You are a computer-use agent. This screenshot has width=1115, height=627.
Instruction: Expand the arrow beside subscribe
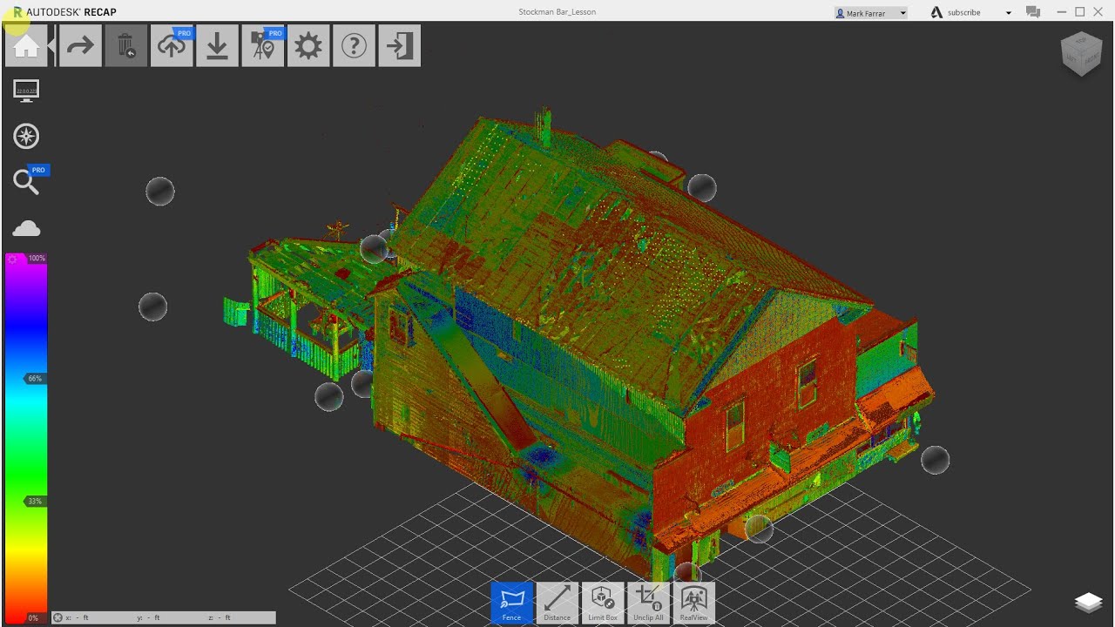(1009, 13)
